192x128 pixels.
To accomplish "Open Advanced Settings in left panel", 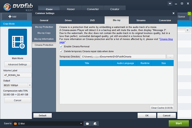I will tap(17, 64).
